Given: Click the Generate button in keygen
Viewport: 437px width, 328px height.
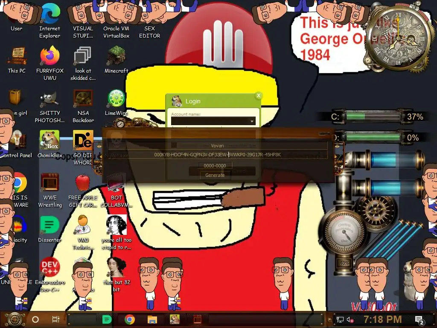Looking at the screenshot, I should [215, 175].
